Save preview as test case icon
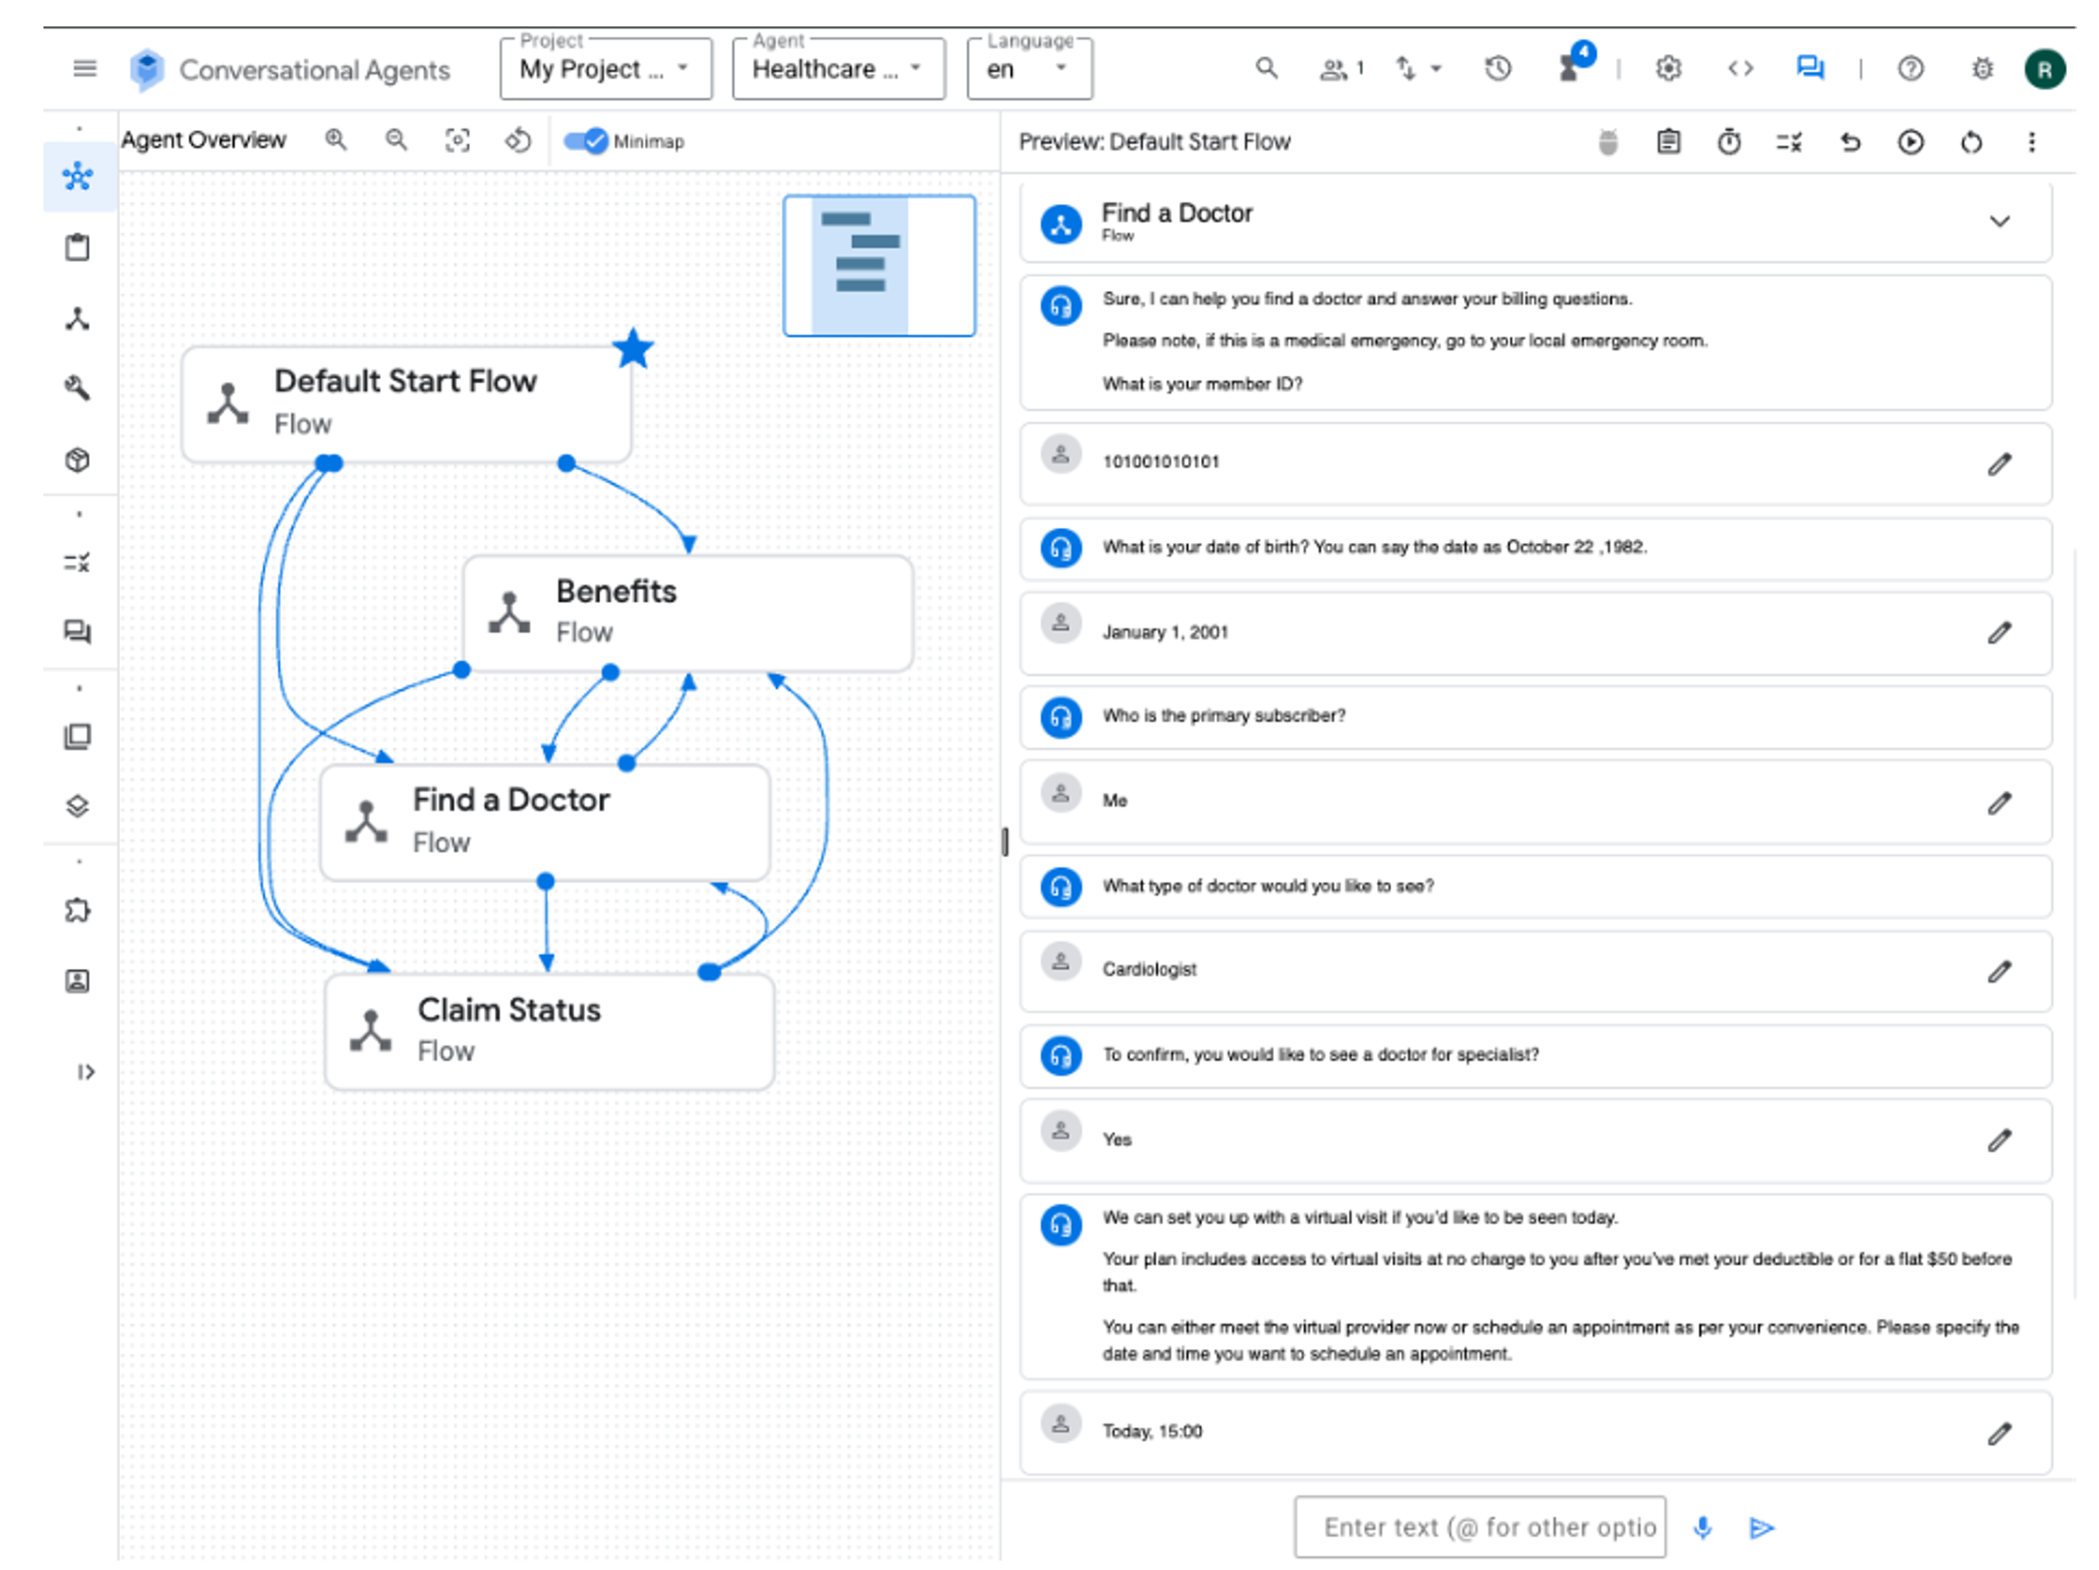 [x=1789, y=142]
